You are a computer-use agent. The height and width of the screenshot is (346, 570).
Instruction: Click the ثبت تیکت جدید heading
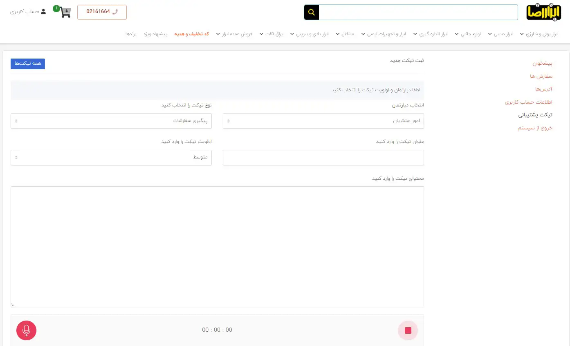[407, 61]
